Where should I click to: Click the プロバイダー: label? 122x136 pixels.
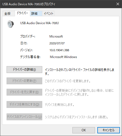pos(28,36)
